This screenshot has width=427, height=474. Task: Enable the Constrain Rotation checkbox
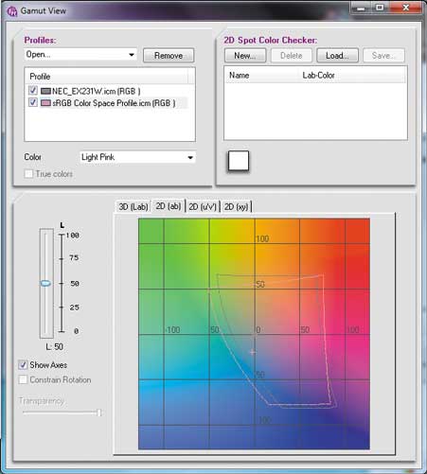click(x=23, y=379)
